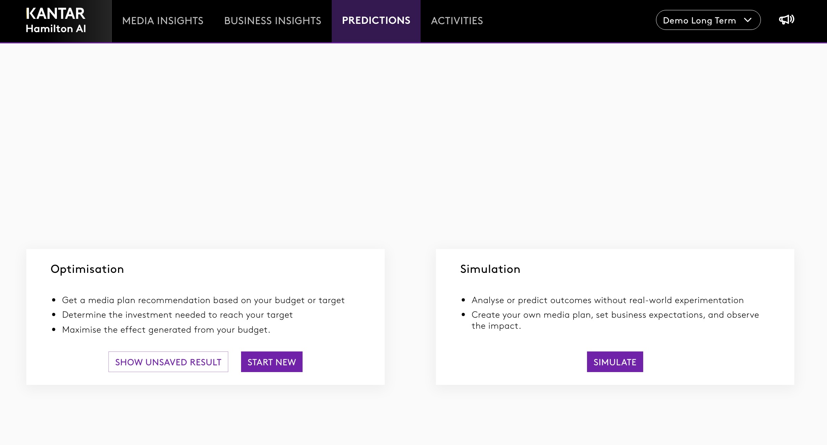Click the Analyse or predict outcomes bullet

pyautogui.click(x=607, y=300)
